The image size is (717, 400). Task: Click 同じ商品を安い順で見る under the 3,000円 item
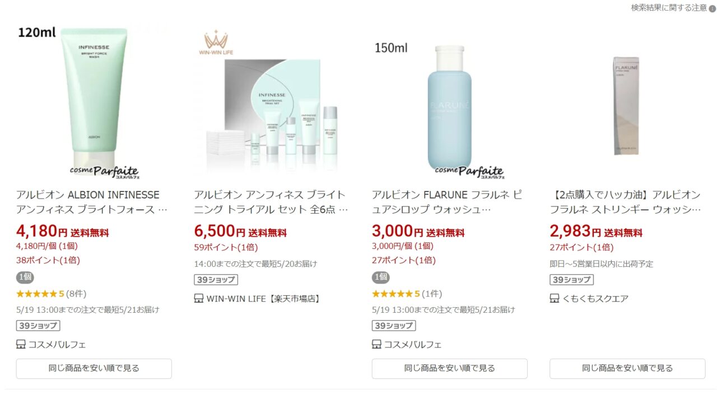(x=450, y=369)
